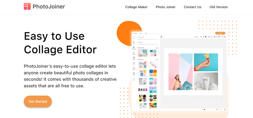253x118 pixels.
Task: Click the pointer select tool icon
Action: click(201, 37)
